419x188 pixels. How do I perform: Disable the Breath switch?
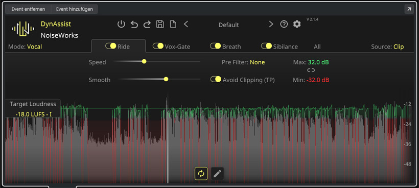click(x=216, y=46)
